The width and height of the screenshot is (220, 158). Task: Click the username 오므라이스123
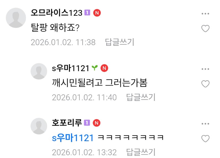tap(56, 13)
